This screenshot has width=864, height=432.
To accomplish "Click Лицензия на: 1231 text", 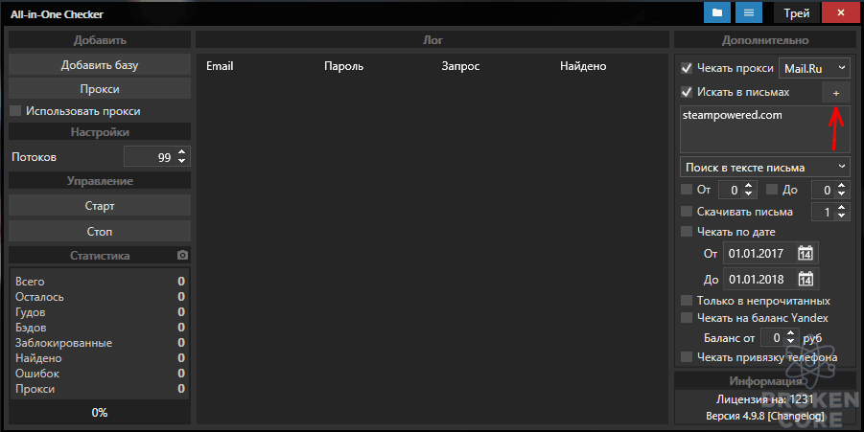I will [x=765, y=399].
